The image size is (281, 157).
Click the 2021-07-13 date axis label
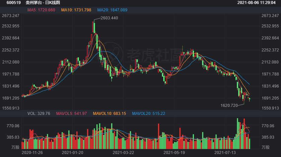(225, 153)
